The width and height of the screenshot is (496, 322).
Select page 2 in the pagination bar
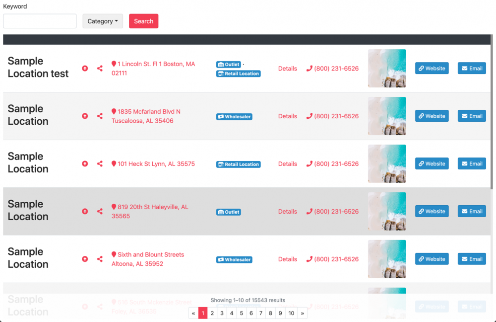point(212,313)
